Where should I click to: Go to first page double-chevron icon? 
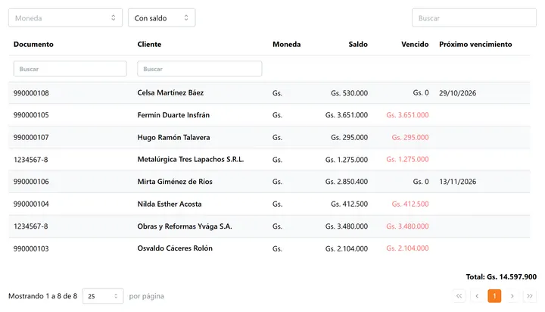point(459,296)
